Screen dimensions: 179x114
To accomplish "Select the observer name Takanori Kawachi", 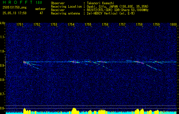I will [100, 3].
